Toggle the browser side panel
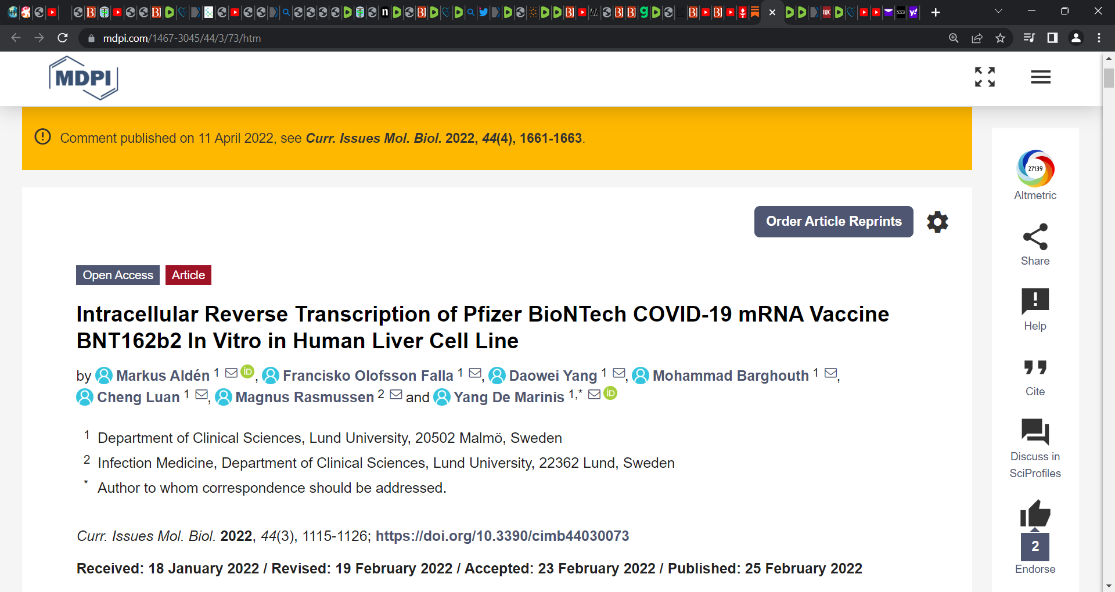 [x=1052, y=38]
